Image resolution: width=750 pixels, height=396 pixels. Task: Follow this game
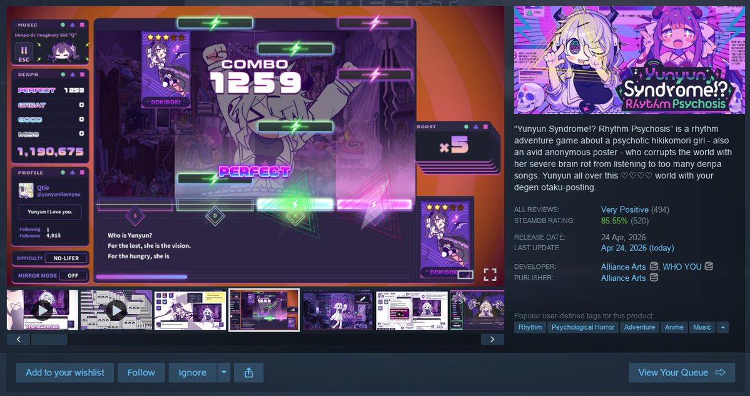pos(141,373)
